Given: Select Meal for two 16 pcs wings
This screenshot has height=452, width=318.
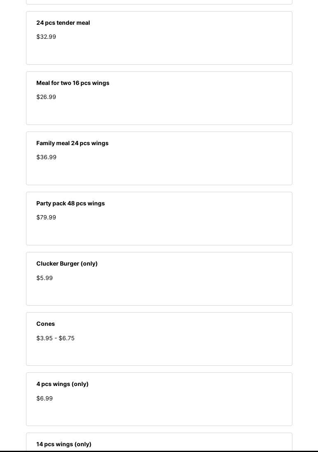Looking at the screenshot, I should pos(73,83).
